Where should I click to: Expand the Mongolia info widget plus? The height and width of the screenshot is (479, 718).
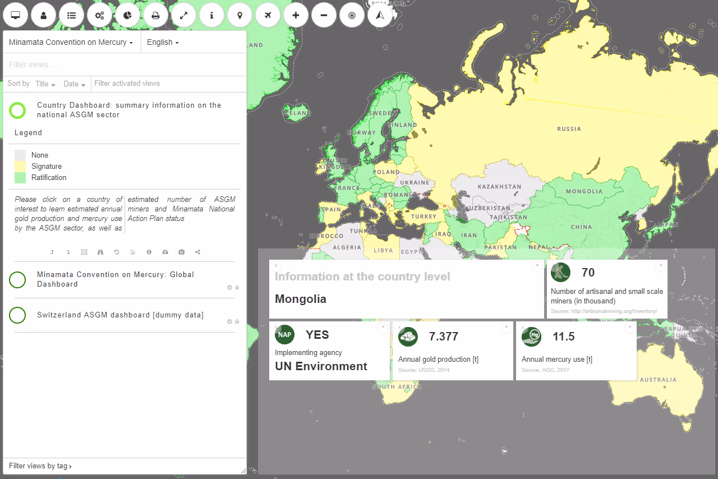pos(537,266)
